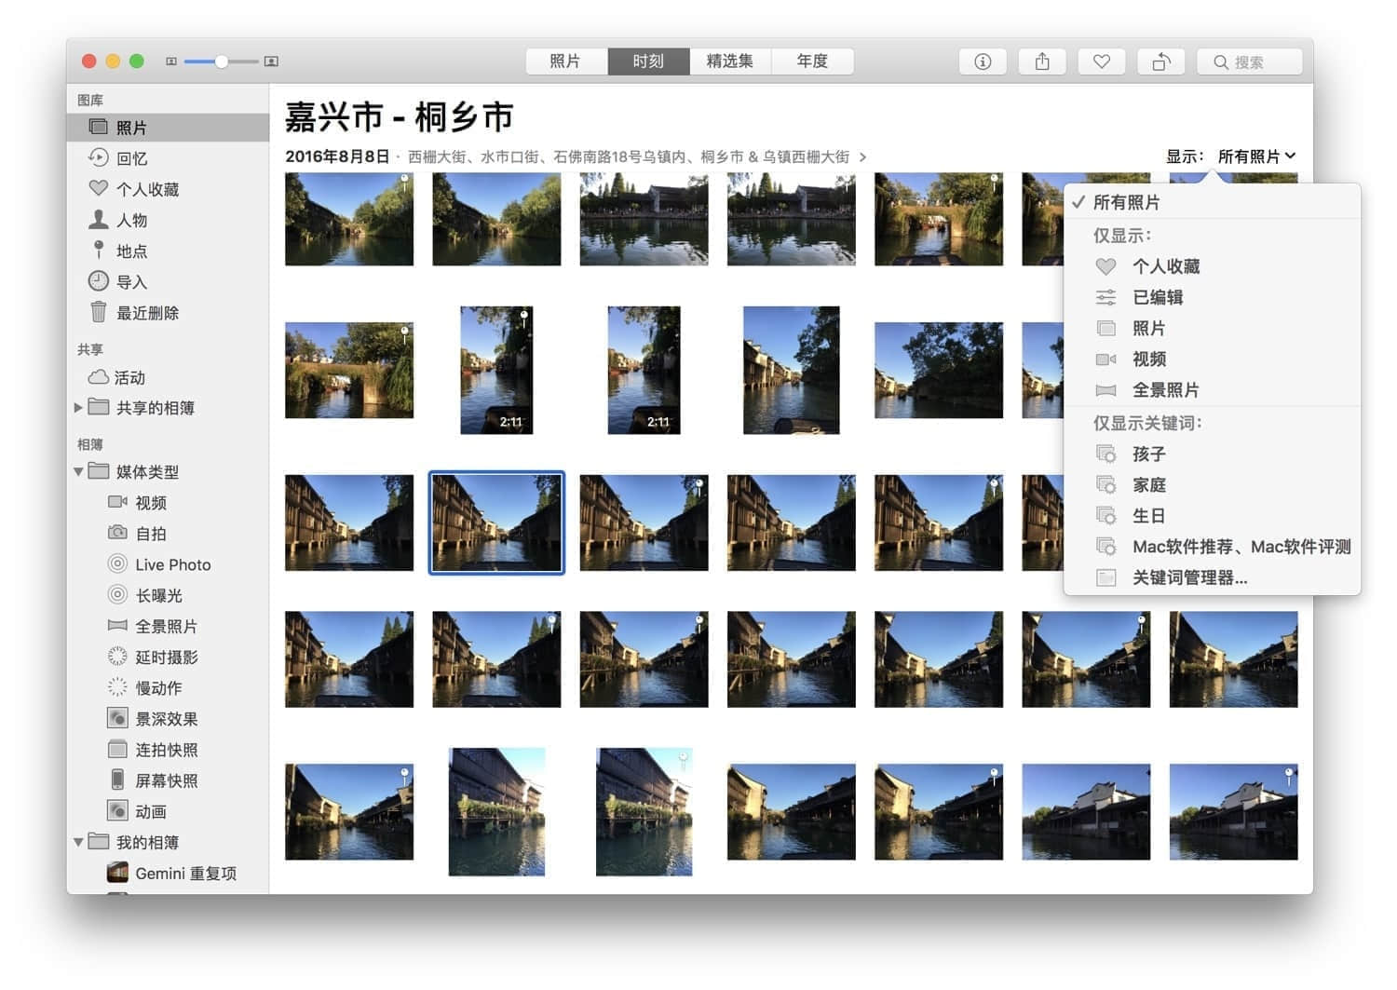Filter by keyword 孩子

tap(1212, 454)
